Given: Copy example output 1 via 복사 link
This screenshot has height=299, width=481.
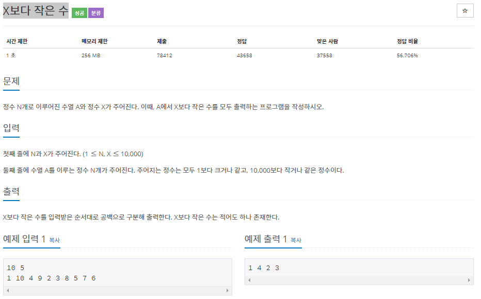Looking at the screenshot, I should [x=296, y=240].
